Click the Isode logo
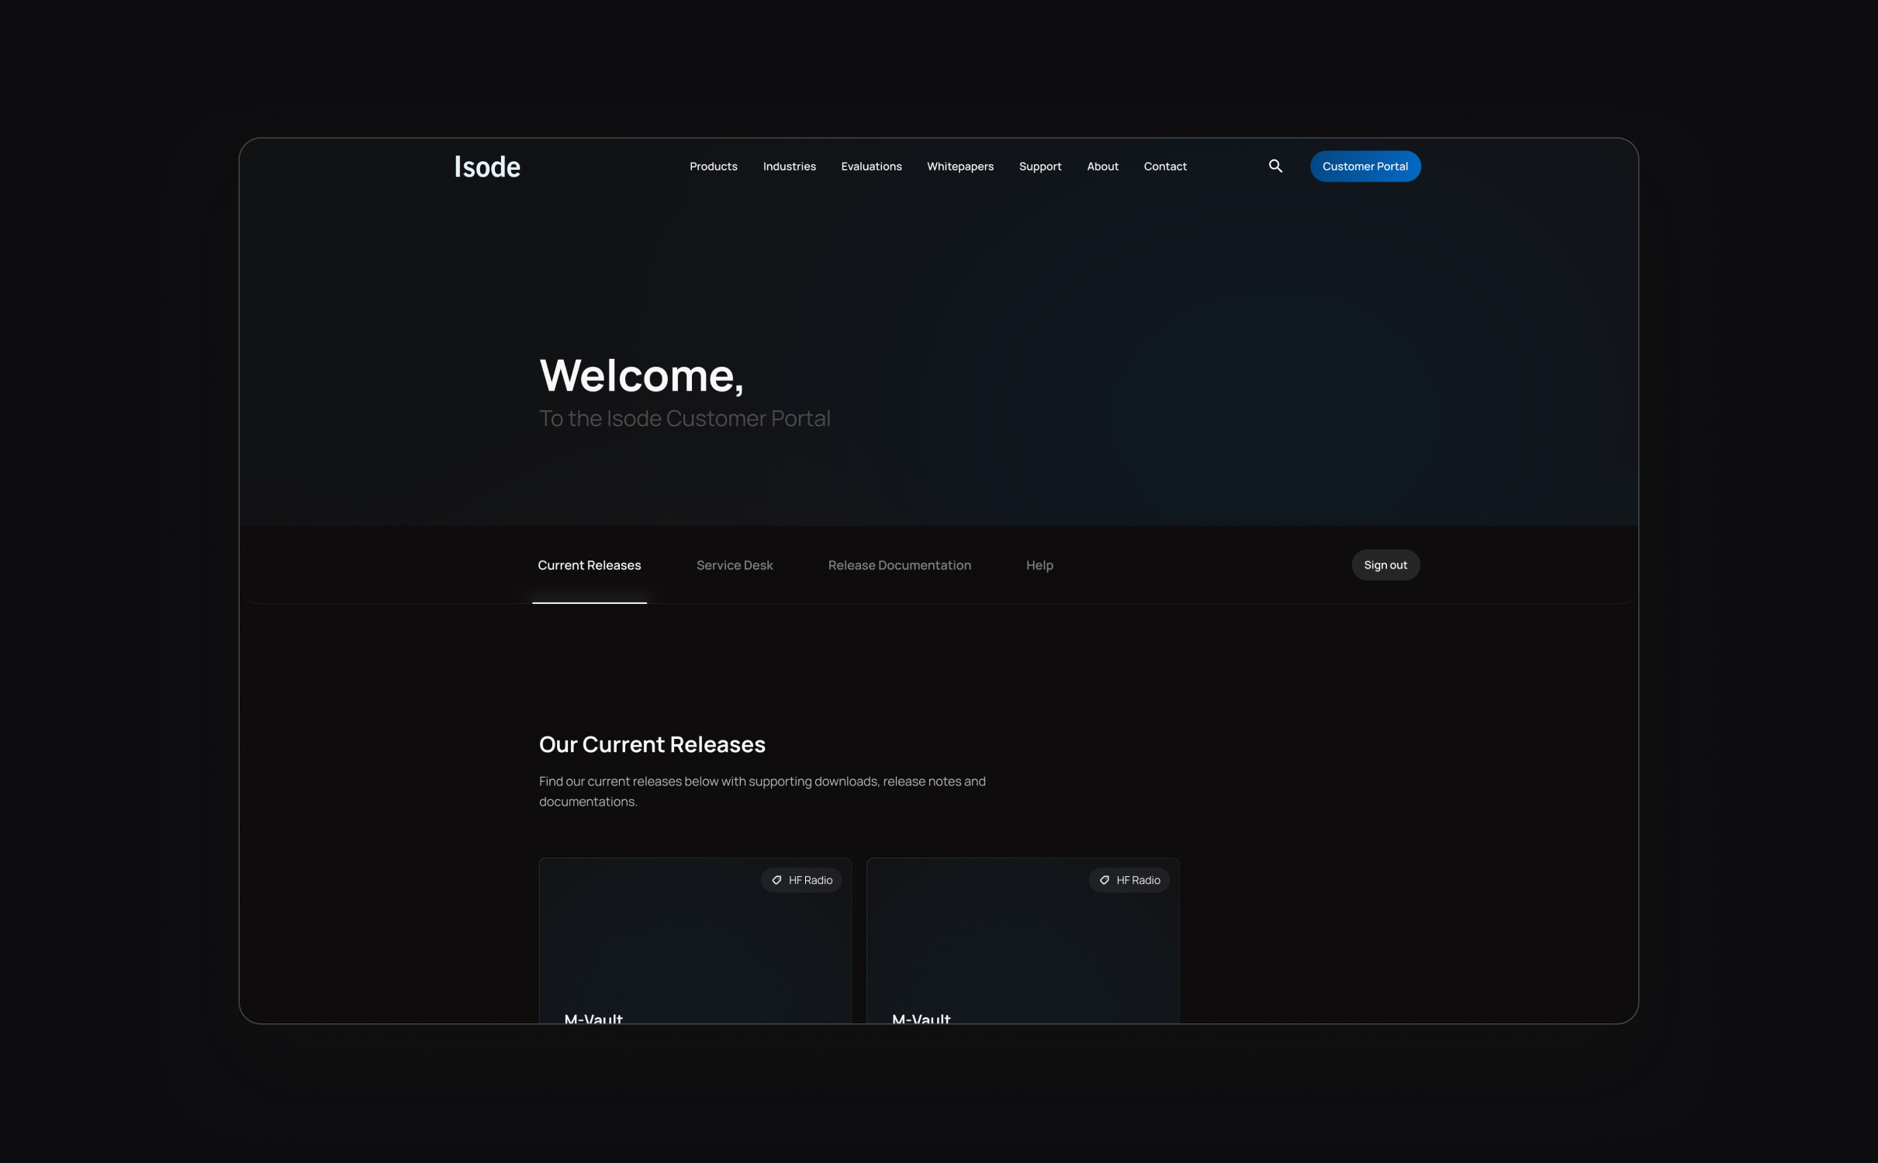Viewport: 1878px width, 1163px height. (487, 167)
